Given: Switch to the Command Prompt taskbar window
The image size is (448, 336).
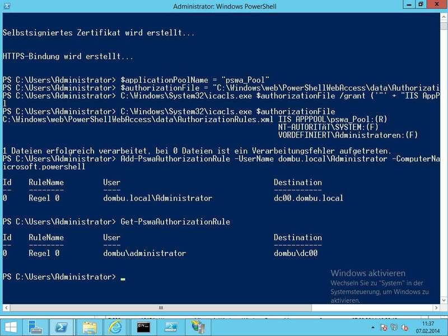Looking at the screenshot, I should point(143,327).
